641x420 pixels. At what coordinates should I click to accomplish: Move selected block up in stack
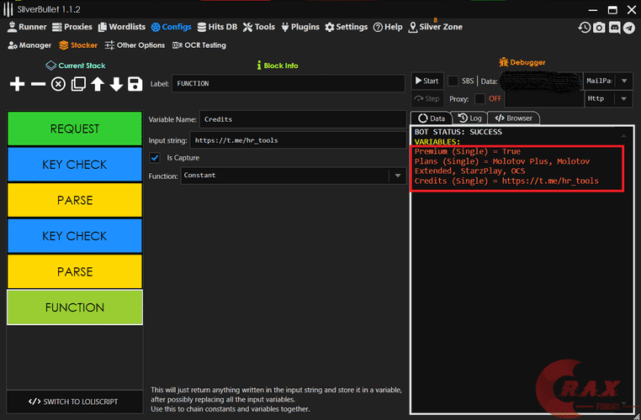(98, 84)
